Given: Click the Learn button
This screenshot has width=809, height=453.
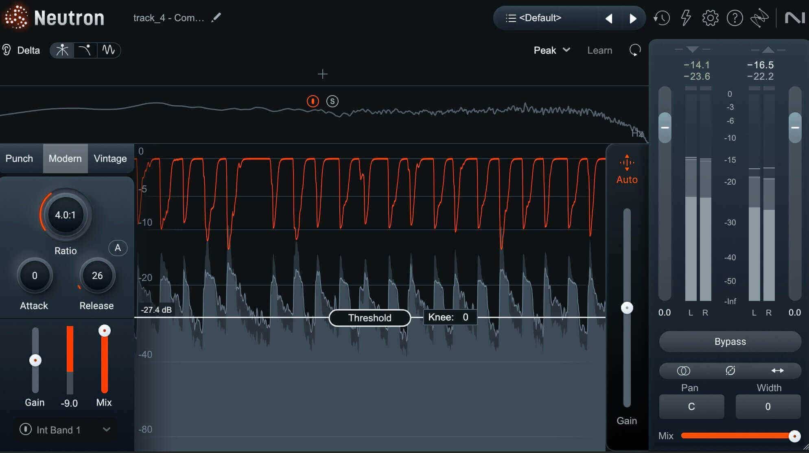Looking at the screenshot, I should [599, 50].
